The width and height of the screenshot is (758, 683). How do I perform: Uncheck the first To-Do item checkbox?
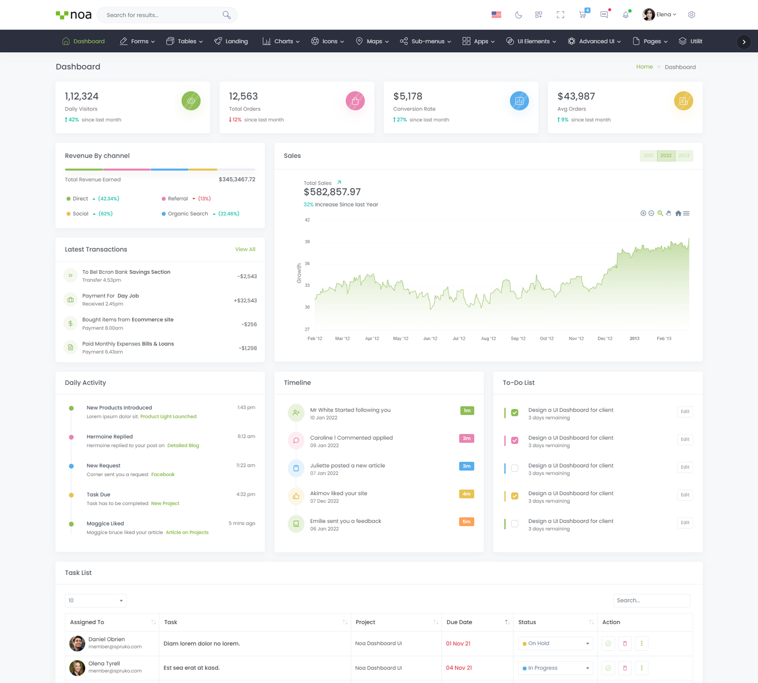pyautogui.click(x=515, y=413)
